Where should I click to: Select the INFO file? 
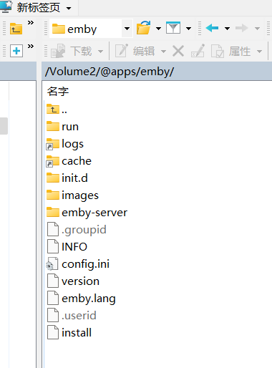(67, 247)
